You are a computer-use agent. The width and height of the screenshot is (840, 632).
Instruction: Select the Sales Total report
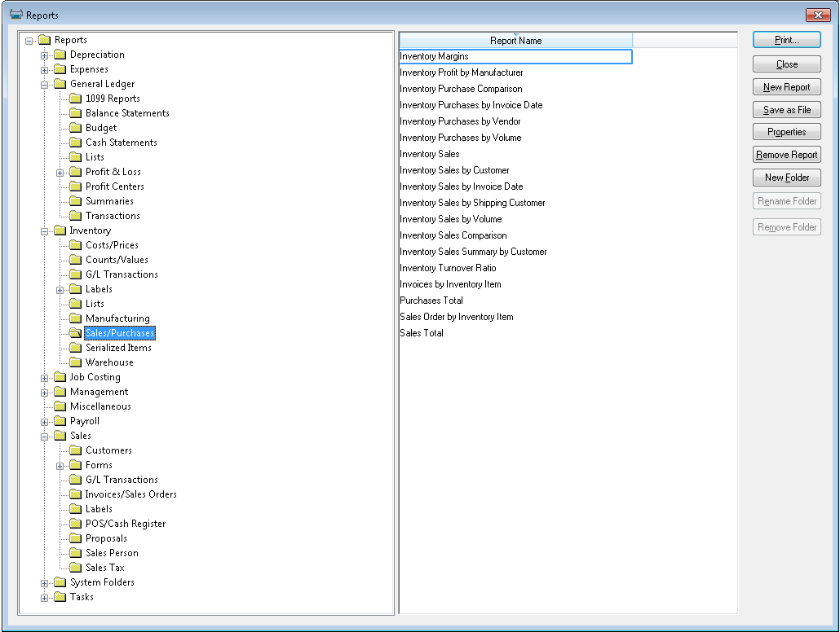tap(422, 333)
